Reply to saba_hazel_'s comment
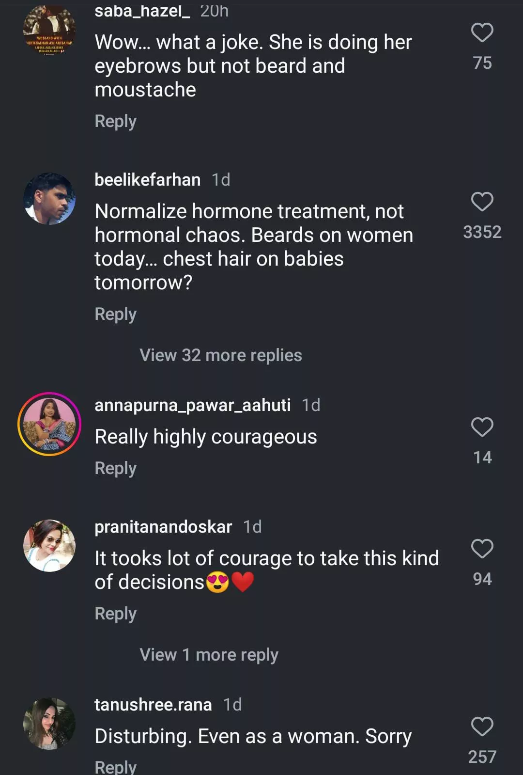Image resolution: width=523 pixels, height=775 pixels. [115, 121]
